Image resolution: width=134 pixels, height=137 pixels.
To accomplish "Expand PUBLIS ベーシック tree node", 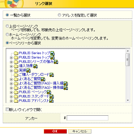I will point(11,92).
